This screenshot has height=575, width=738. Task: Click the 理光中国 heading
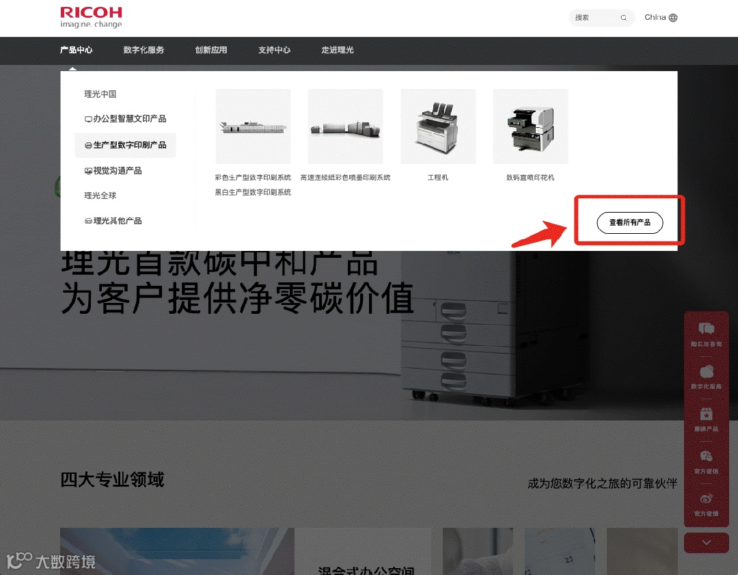(x=100, y=94)
